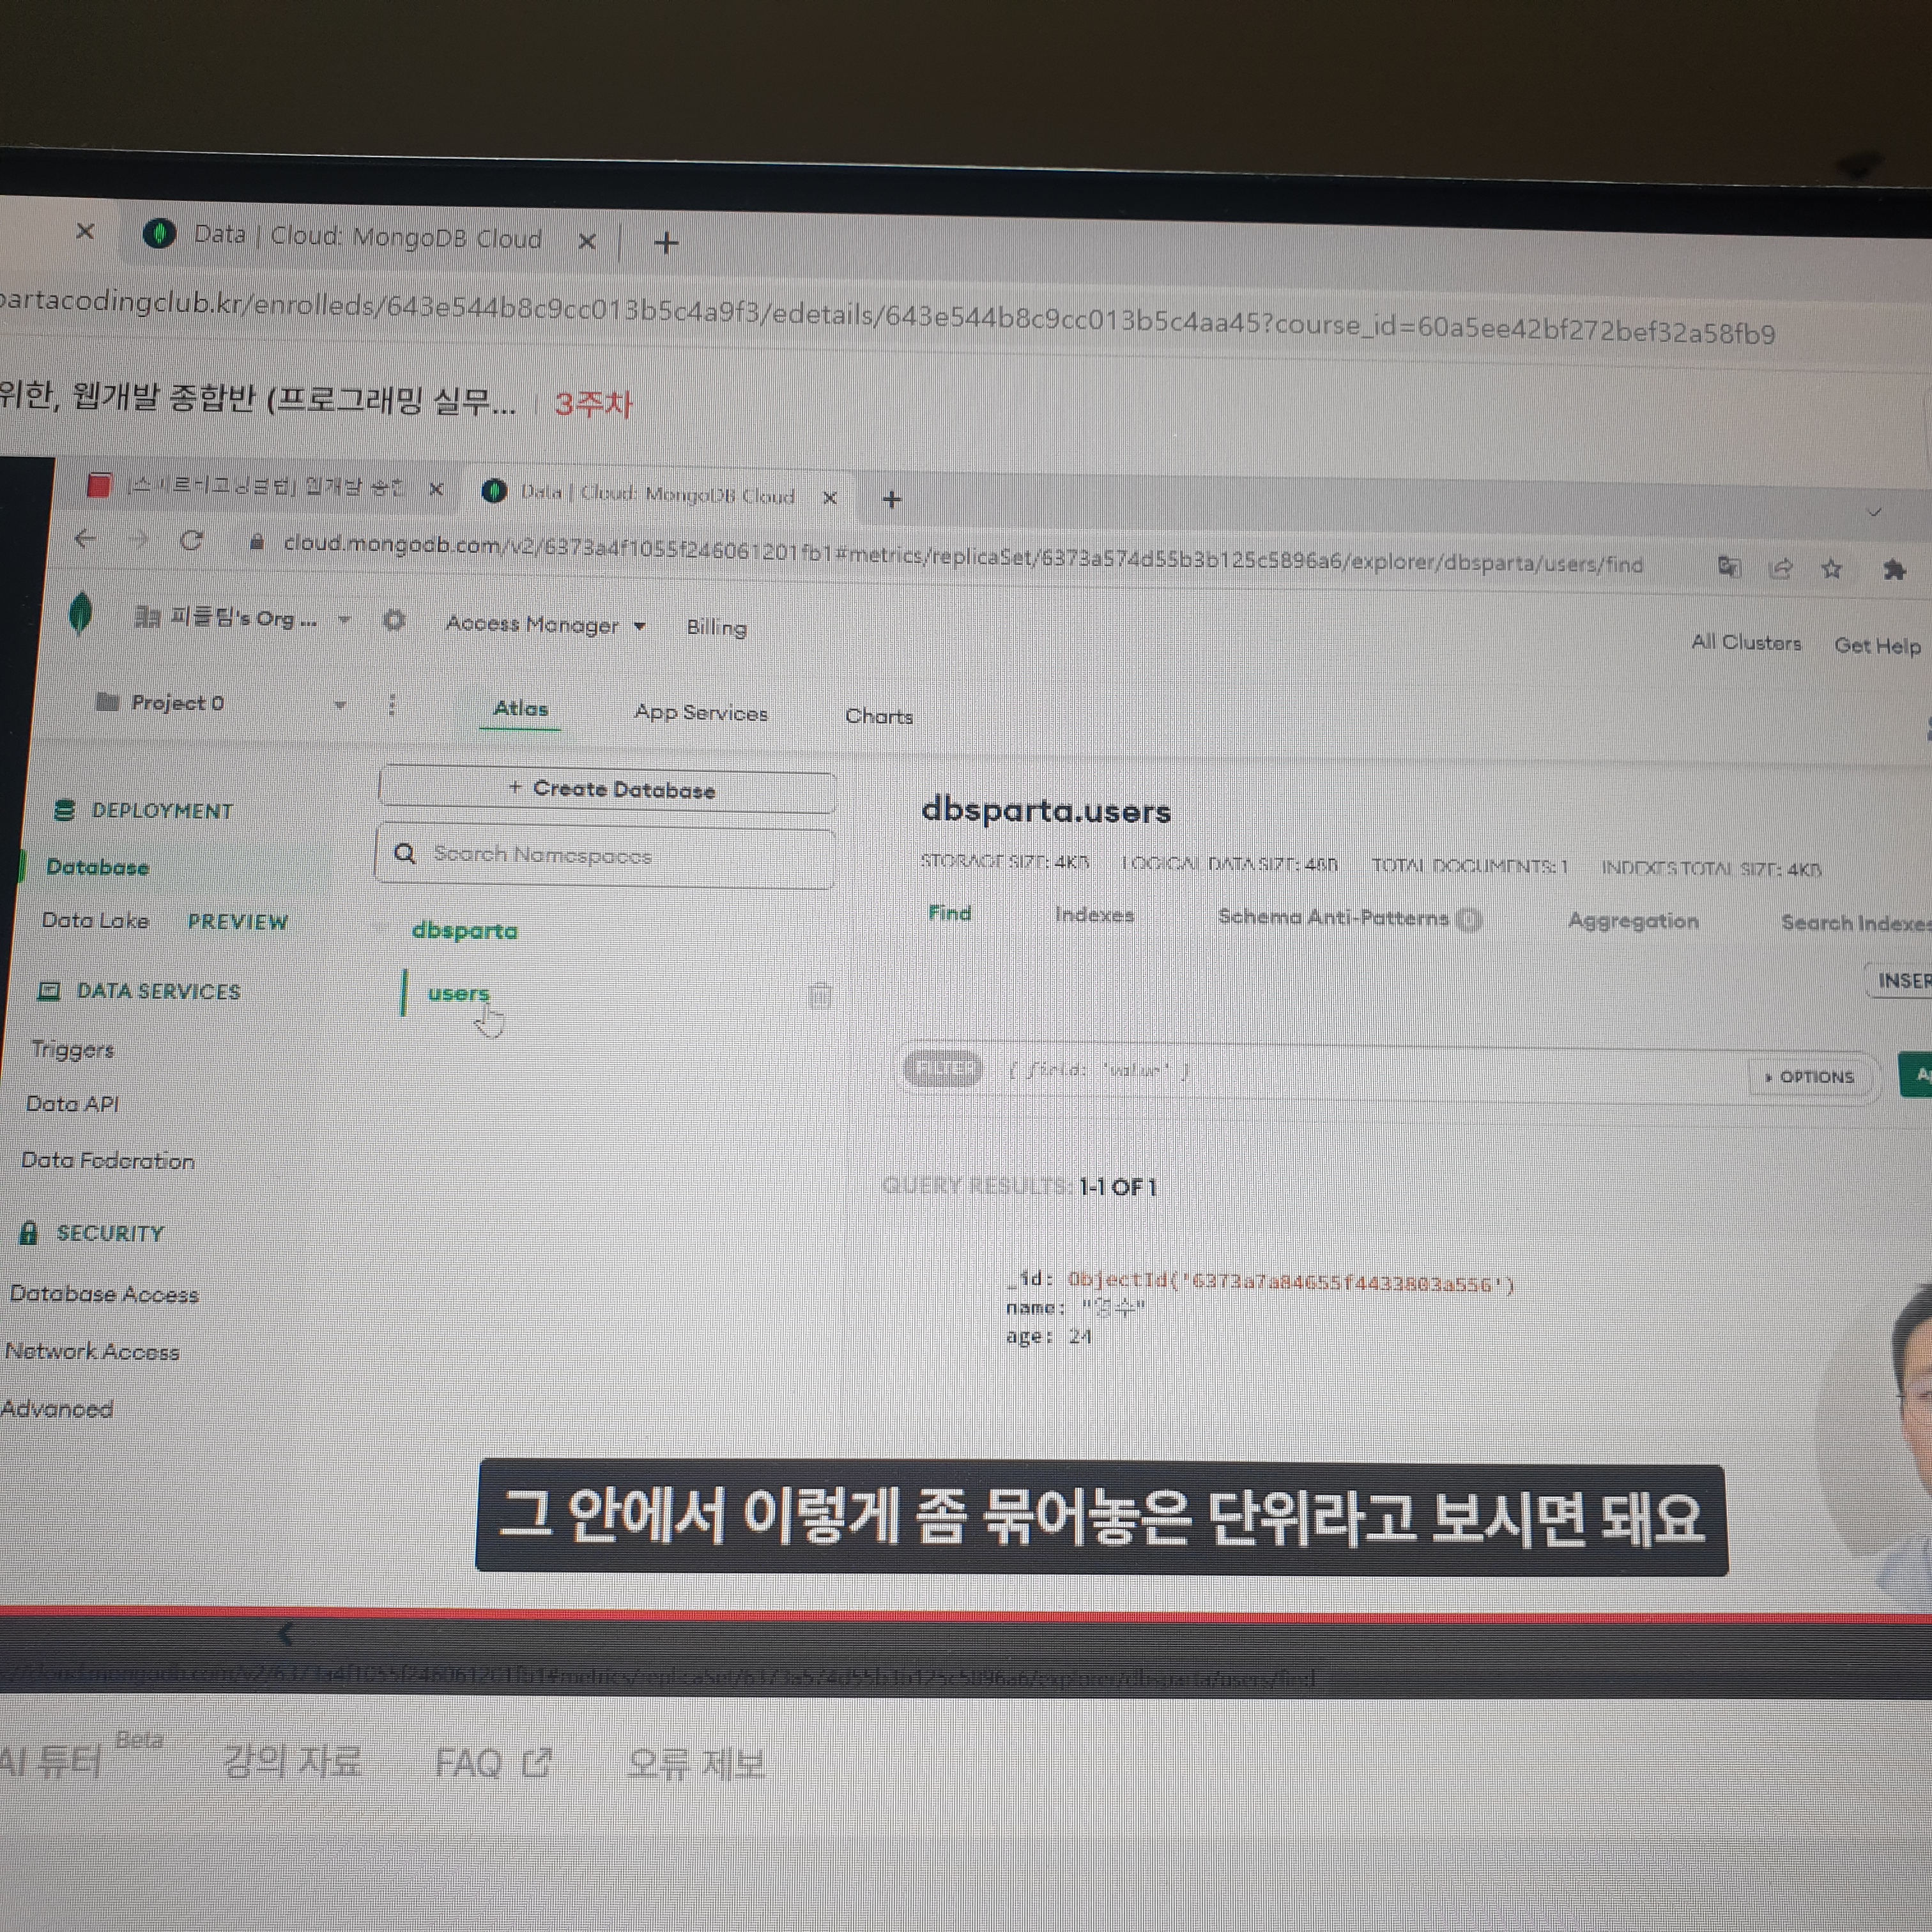The image size is (1932, 1932).
Task: Open Data Federation in sidebar
Action: [x=108, y=1160]
